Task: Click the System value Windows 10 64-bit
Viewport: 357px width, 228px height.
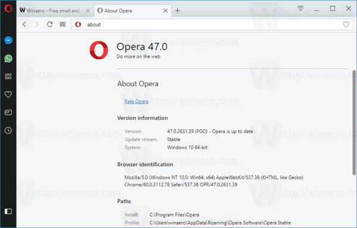Action: (x=187, y=148)
